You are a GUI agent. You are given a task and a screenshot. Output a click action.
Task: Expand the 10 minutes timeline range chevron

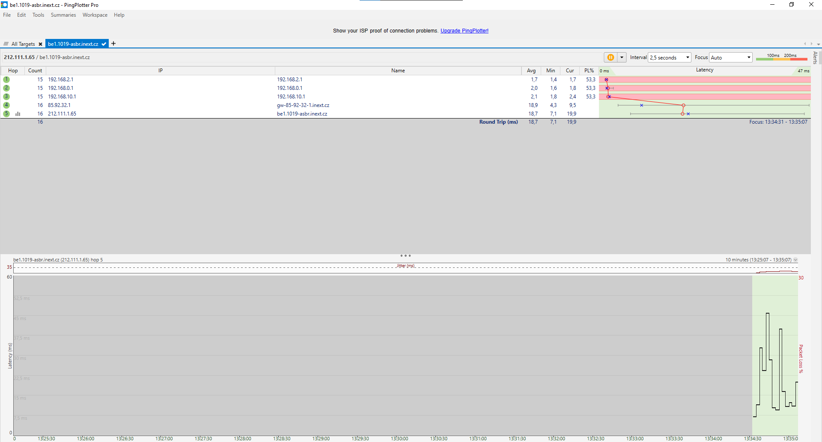click(795, 260)
